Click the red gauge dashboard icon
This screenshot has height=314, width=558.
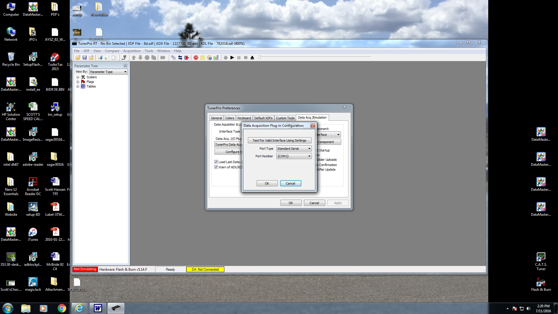click(x=196, y=58)
